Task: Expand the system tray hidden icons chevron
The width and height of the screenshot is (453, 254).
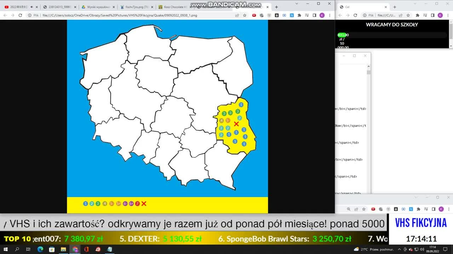Action: pyautogui.click(x=400, y=249)
